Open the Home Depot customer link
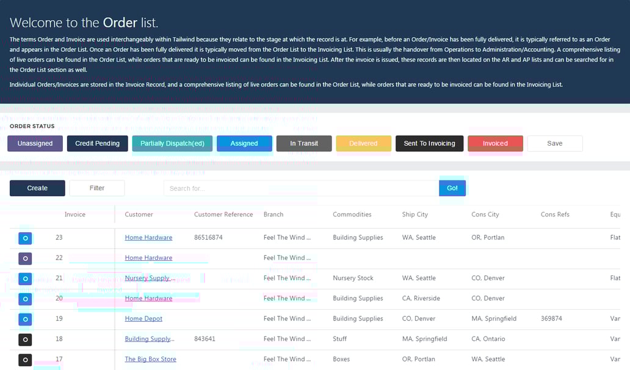 (x=143, y=319)
